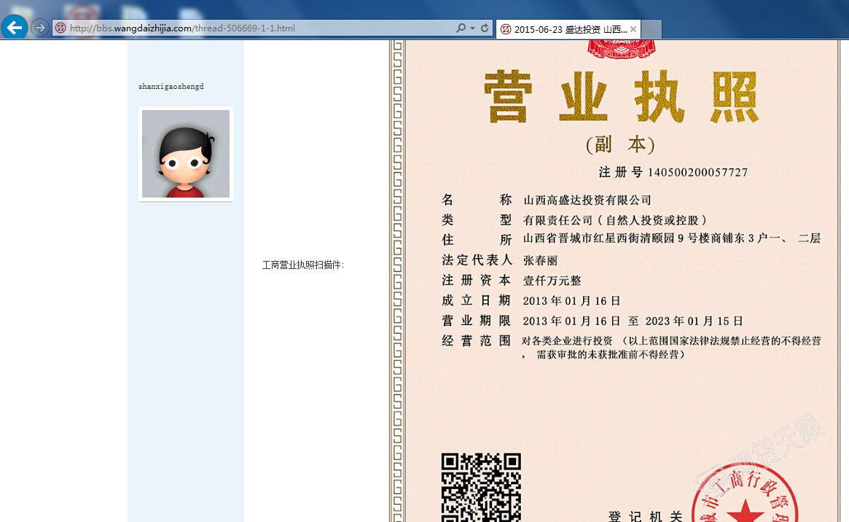The image size is (849, 522).
Task: Open a new tab beside the current tab
Action: coord(652,29)
